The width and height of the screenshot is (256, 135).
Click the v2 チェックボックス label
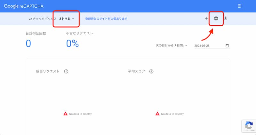(43, 19)
